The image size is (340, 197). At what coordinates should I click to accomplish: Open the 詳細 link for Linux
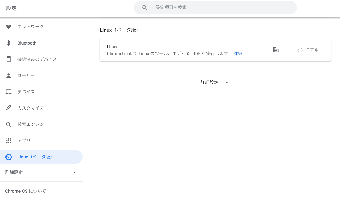tap(238, 53)
